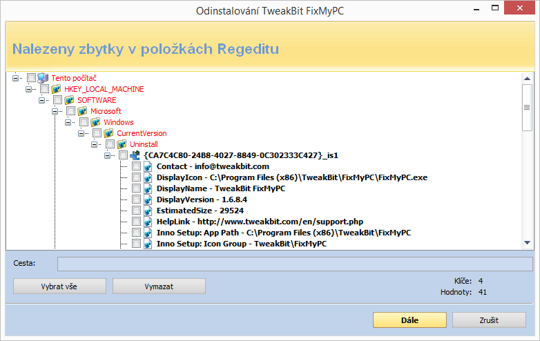The width and height of the screenshot is (540, 341).
Task: Check the Inno Setup: Icon Group checkbox
Action: [x=136, y=243]
